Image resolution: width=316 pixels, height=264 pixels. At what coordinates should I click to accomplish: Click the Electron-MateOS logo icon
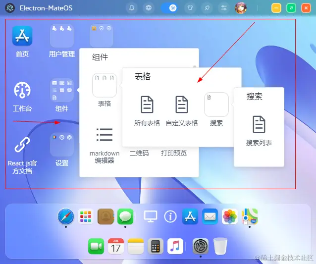[x=10, y=8]
